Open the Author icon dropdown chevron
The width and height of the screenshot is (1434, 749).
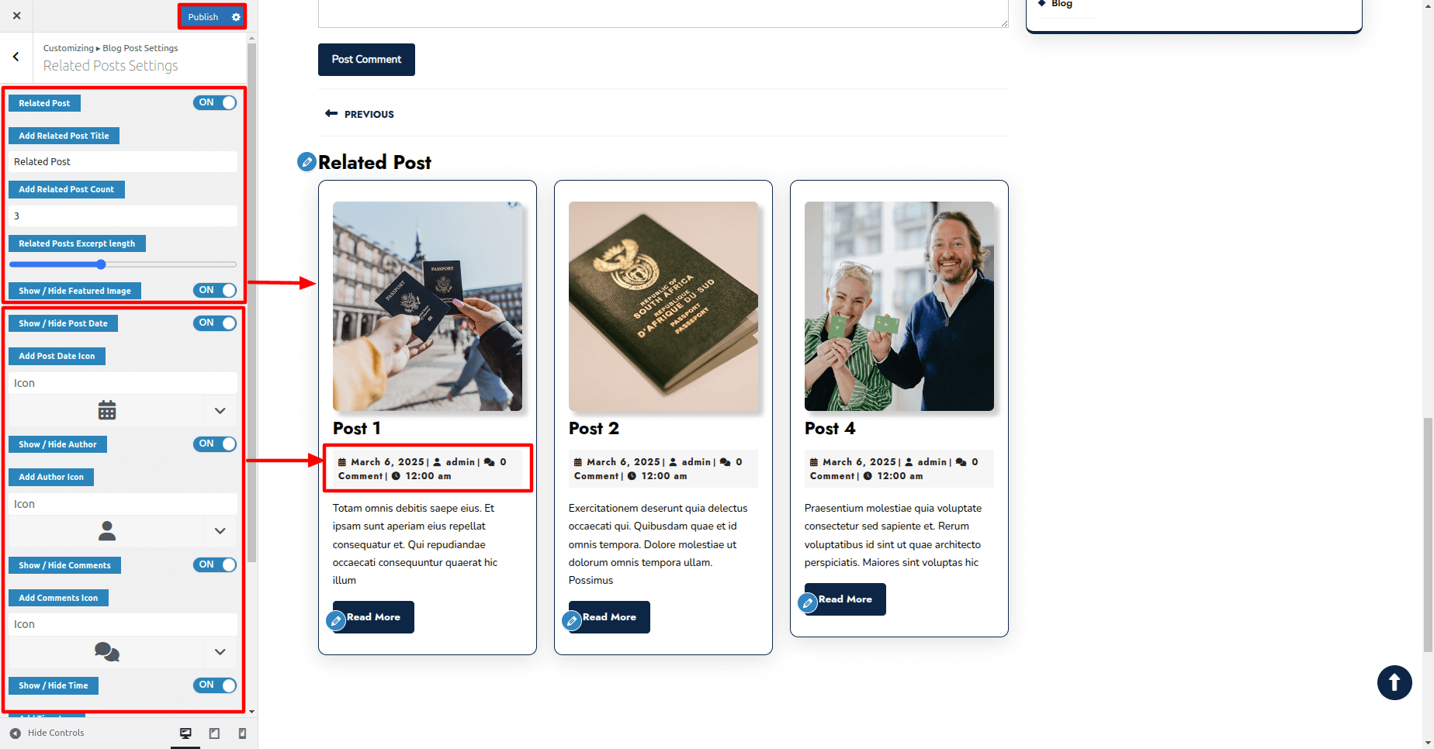(x=220, y=531)
